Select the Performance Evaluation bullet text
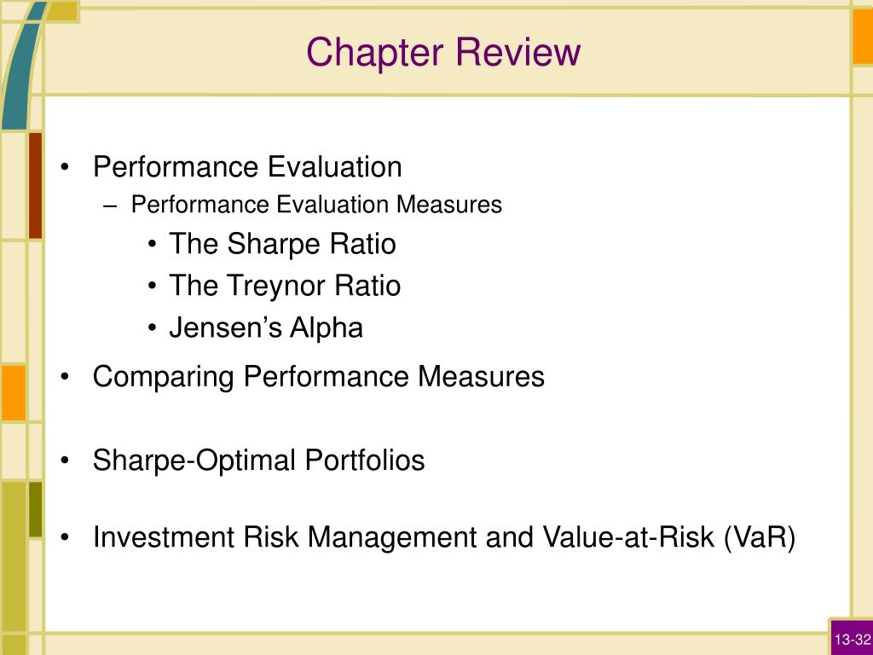 click(x=247, y=166)
